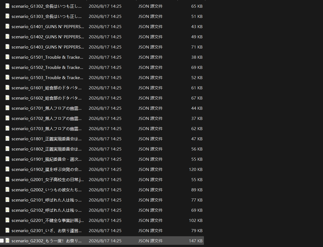Click the file icon of scenario_G1401

point(7,26)
